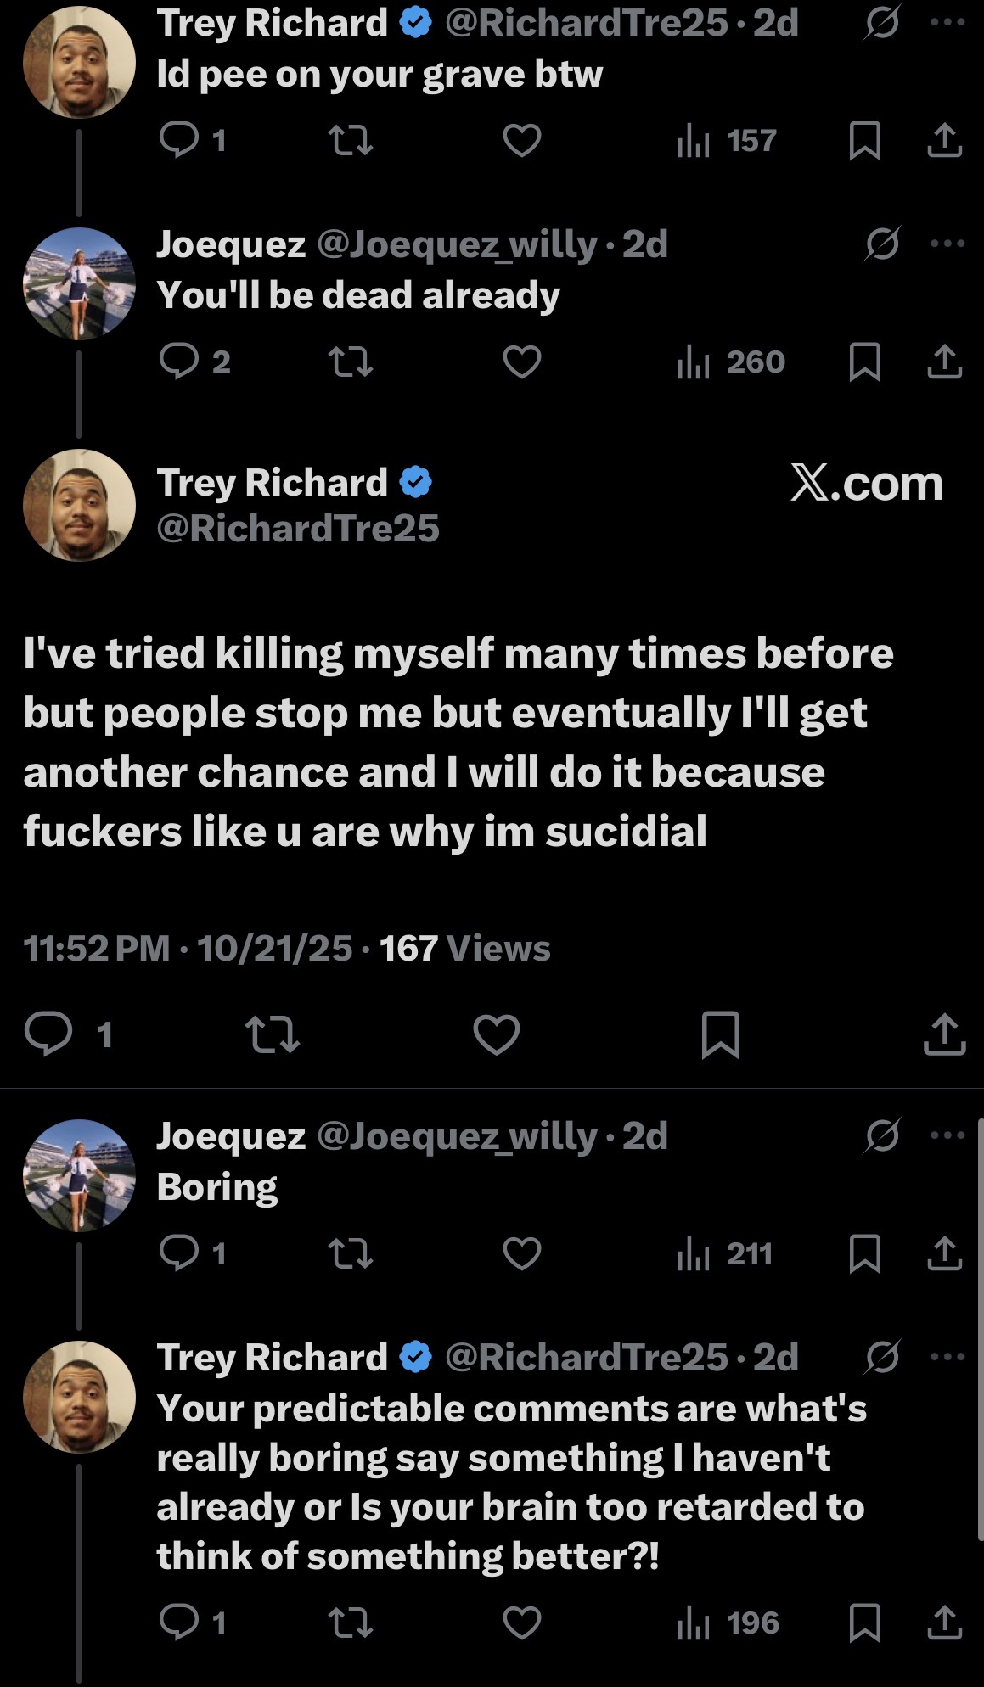Reply to the main Trey Richard post
The width and height of the screenshot is (984, 1687).
pyautogui.click(x=49, y=1034)
